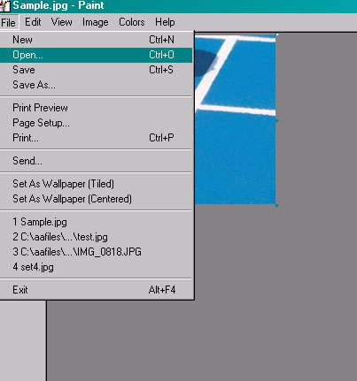Select Print... from the File menu
Viewport: 357px width, 381px height.
pyautogui.click(x=97, y=138)
